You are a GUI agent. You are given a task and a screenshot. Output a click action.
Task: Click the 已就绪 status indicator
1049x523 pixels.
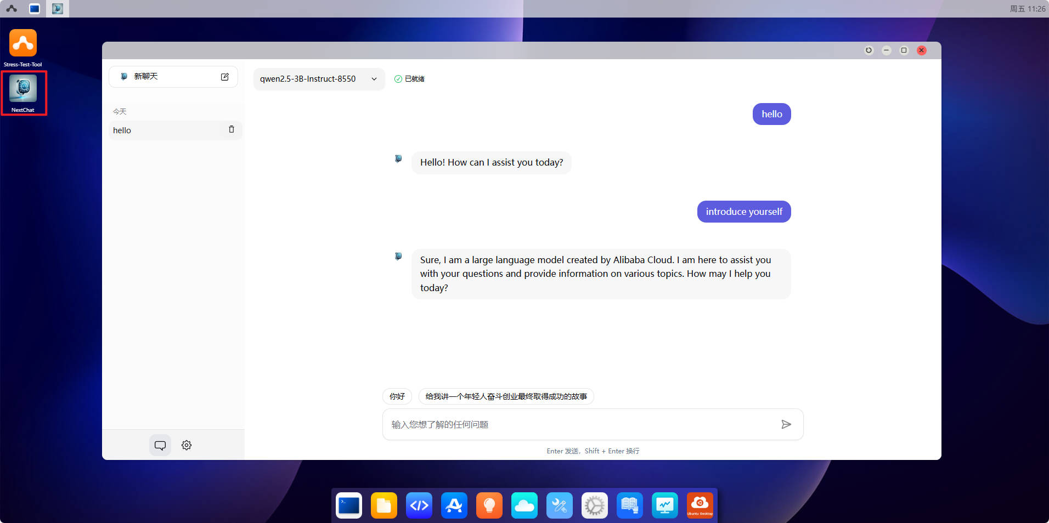409,78
